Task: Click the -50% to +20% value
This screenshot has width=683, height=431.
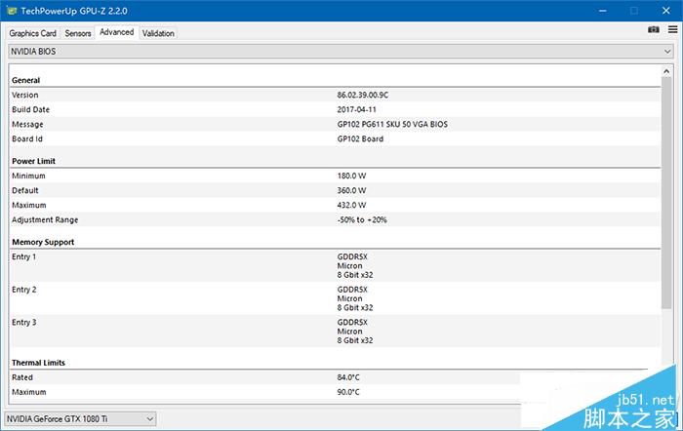Action: [x=362, y=219]
